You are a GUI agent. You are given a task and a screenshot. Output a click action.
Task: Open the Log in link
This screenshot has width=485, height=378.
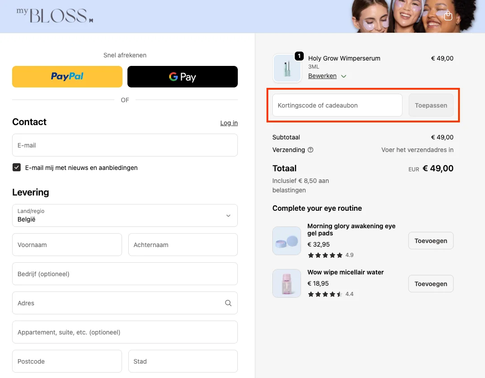click(x=229, y=123)
